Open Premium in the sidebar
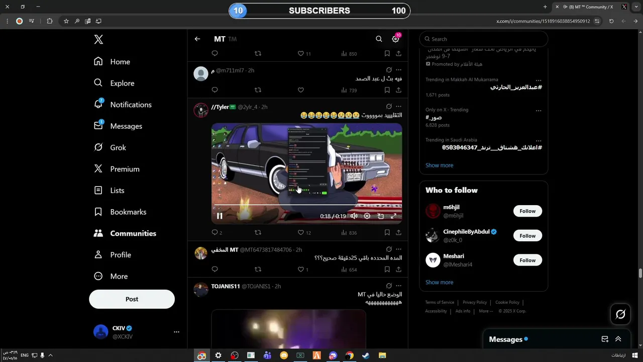The image size is (643, 362). pyautogui.click(x=117, y=169)
